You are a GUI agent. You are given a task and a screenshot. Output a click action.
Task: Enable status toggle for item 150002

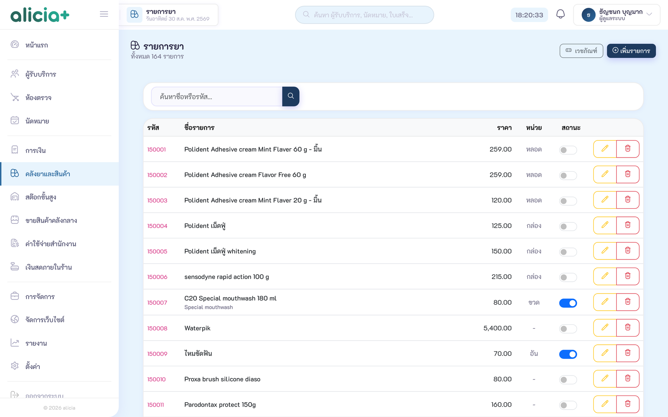point(568,176)
